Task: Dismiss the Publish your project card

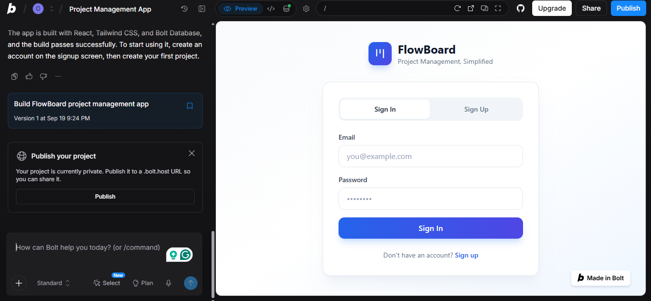Action: point(192,153)
